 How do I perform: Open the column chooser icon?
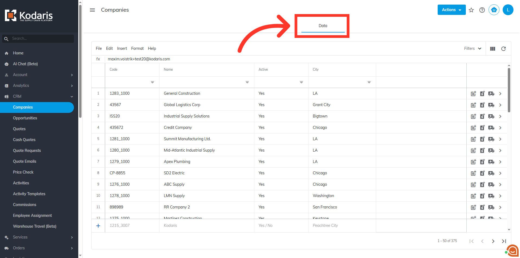493,49
